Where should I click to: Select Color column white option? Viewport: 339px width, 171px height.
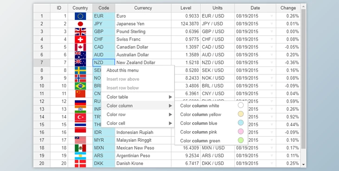211,106
